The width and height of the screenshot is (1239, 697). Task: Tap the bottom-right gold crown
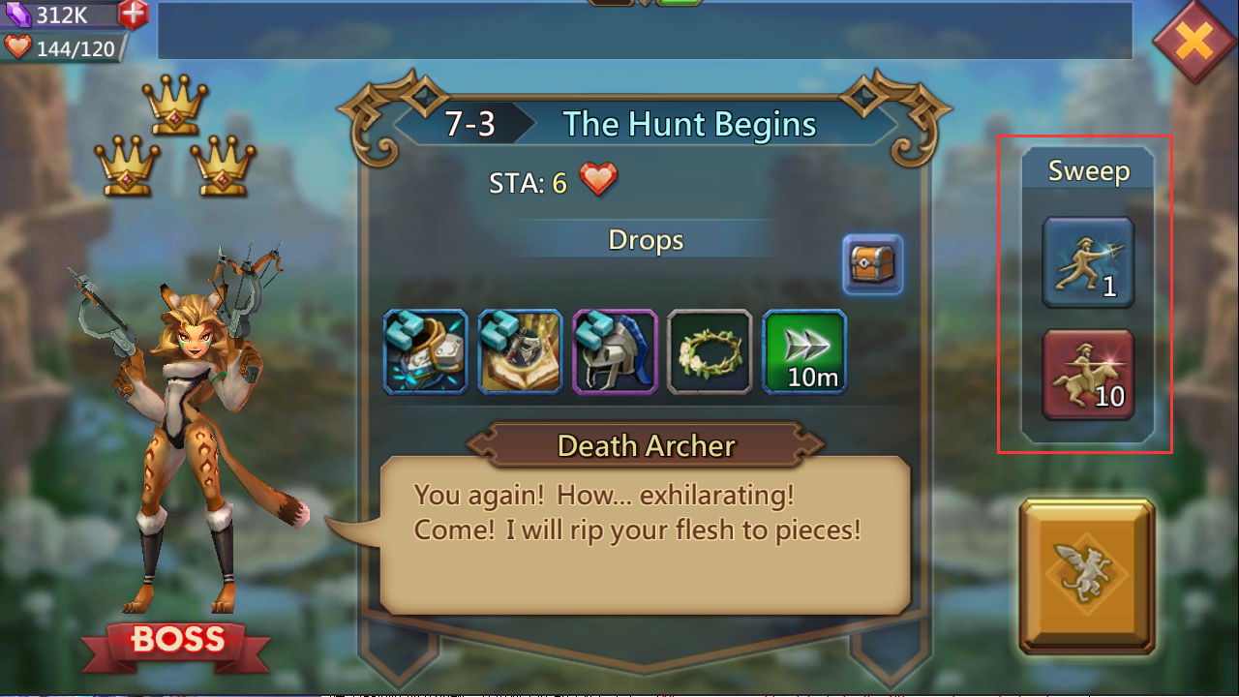tap(224, 165)
